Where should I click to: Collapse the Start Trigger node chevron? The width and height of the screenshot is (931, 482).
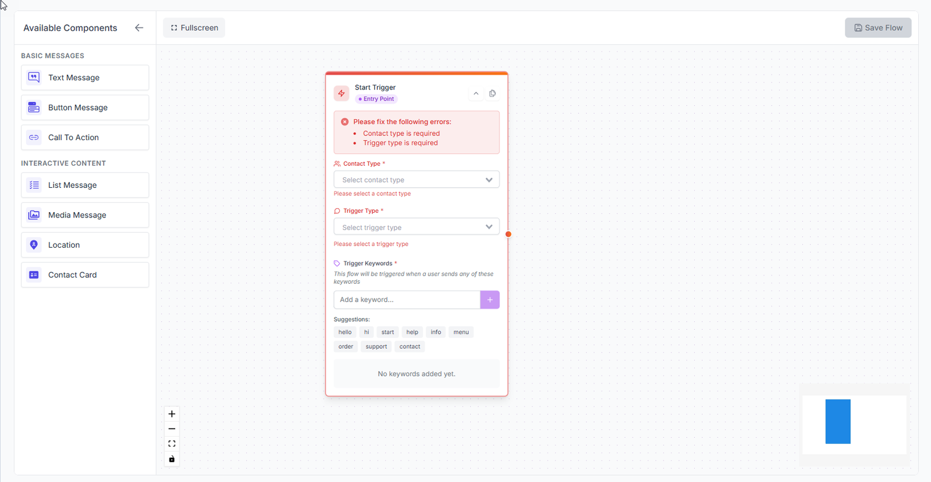(476, 94)
